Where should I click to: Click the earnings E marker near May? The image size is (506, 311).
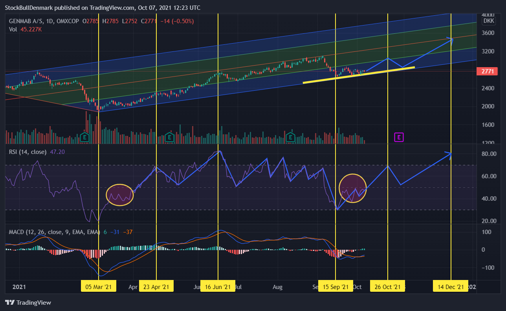(169, 137)
